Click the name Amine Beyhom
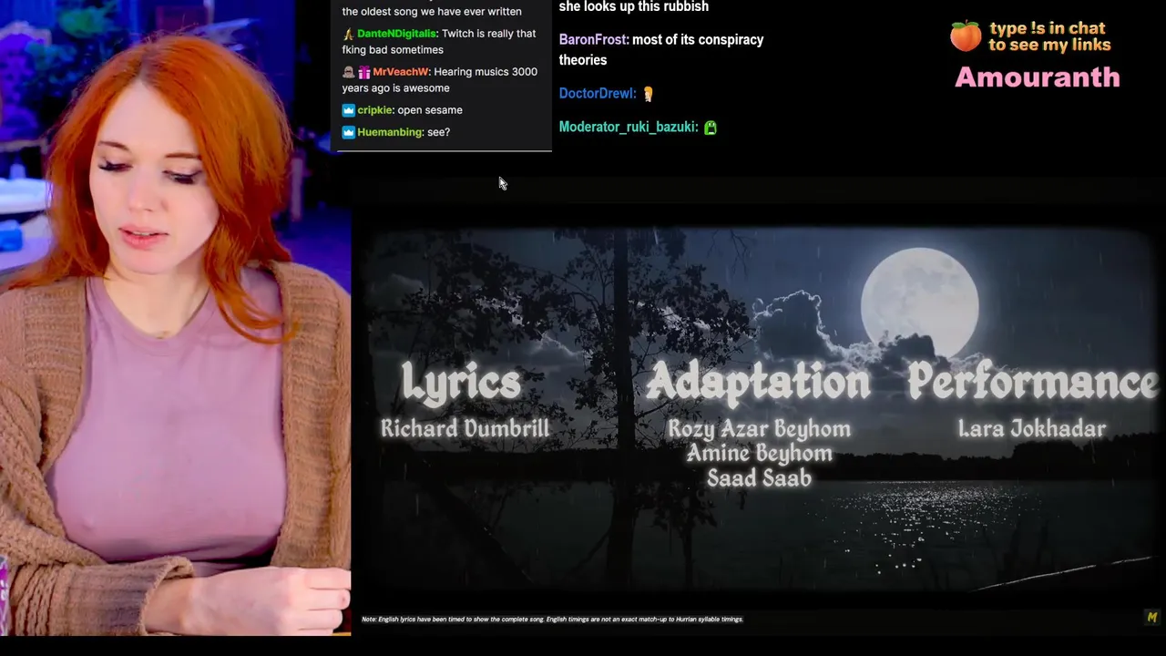This screenshot has width=1166, height=656. [x=759, y=453]
